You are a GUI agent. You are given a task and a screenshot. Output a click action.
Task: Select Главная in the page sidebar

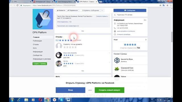pyautogui.click(x=42, y=37)
